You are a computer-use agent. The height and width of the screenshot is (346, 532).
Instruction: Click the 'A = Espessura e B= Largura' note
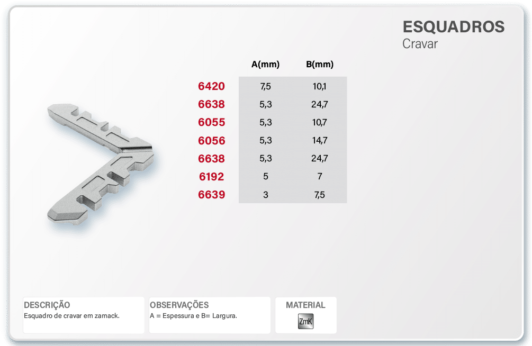click(193, 316)
